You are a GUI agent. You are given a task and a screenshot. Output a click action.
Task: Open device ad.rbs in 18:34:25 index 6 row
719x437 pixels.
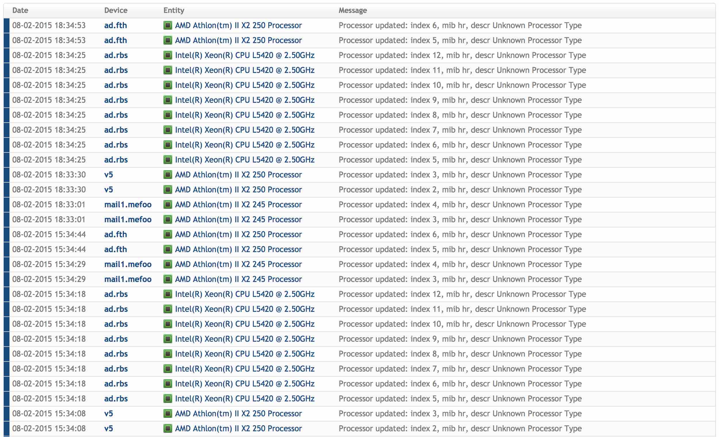click(116, 145)
